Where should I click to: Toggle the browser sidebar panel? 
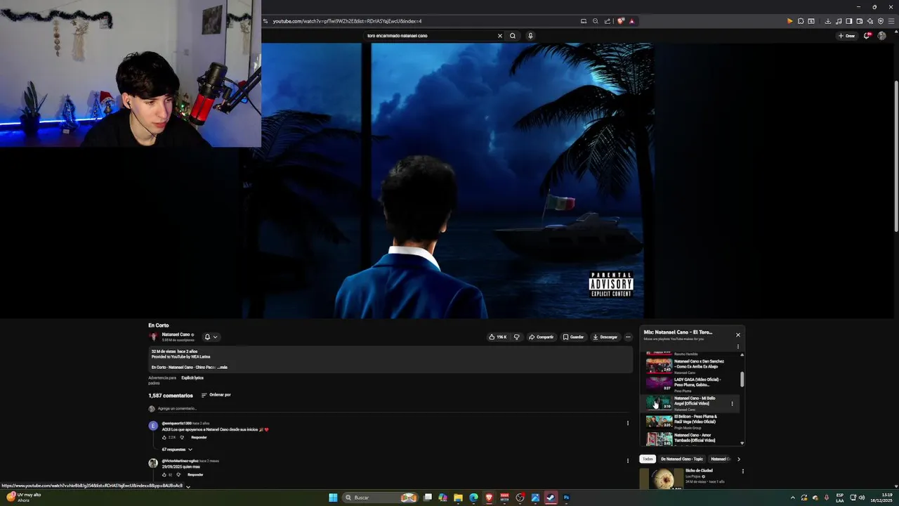coord(848,21)
